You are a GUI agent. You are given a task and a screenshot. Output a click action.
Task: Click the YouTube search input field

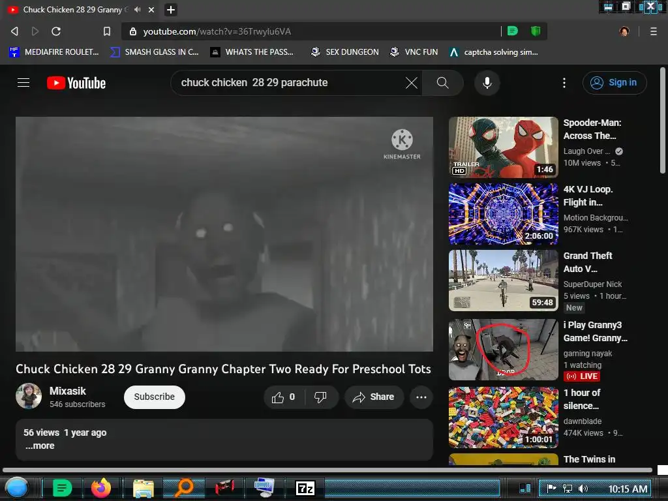(290, 83)
